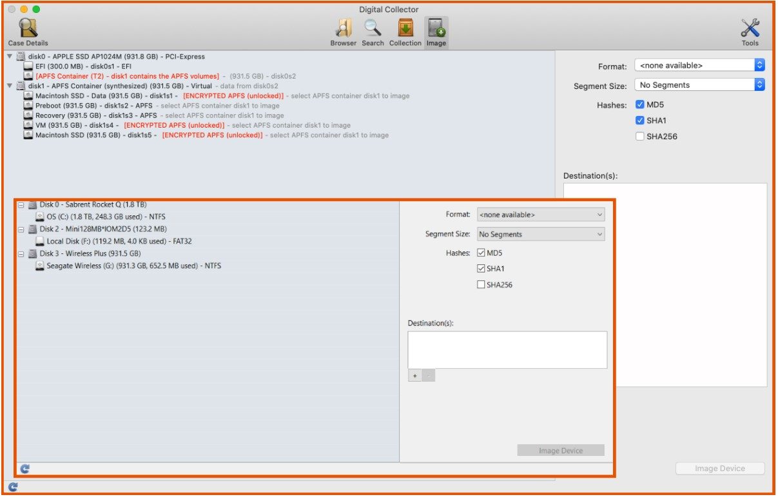Toggle MD5 checkbox in the Windows-style panel
The height and width of the screenshot is (497, 778).
[x=481, y=253]
